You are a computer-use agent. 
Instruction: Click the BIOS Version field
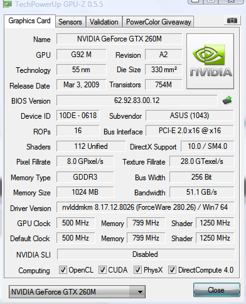coord(137,100)
